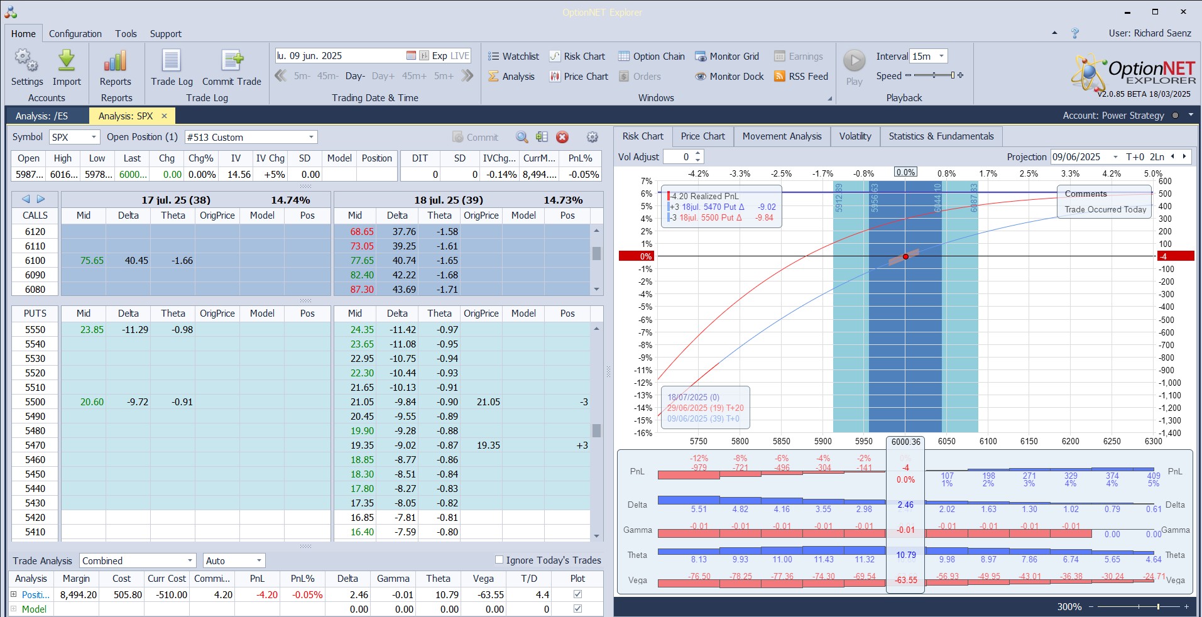Viewport: 1202px width, 617px height.
Task: Click the Commit button in position bar
Action: 476,137
